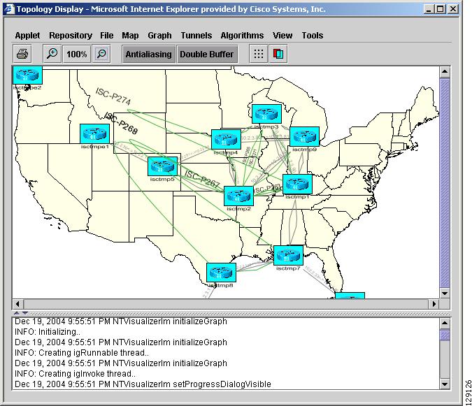Image resolution: width=472 pixels, height=406 pixels.
Task: Open the Repository menu
Action: click(71, 36)
